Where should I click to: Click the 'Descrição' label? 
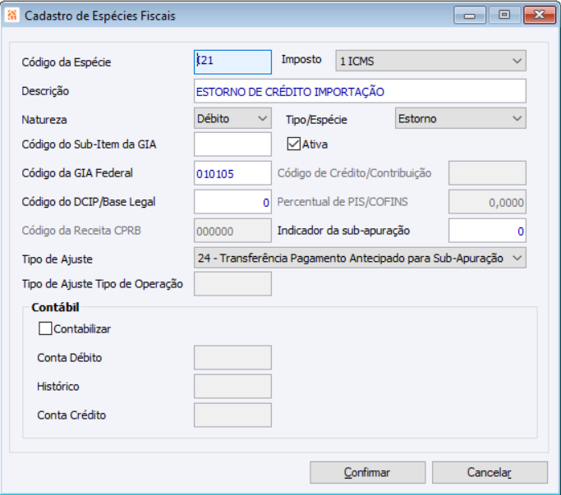point(45,91)
